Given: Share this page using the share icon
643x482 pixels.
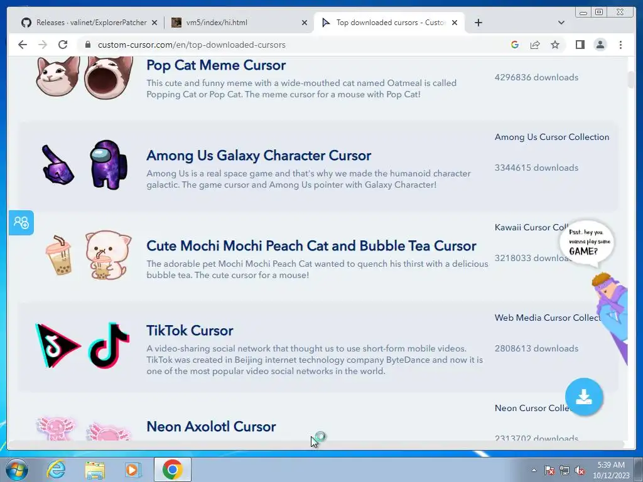Looking at the screenshot, I should click(535, 45).
